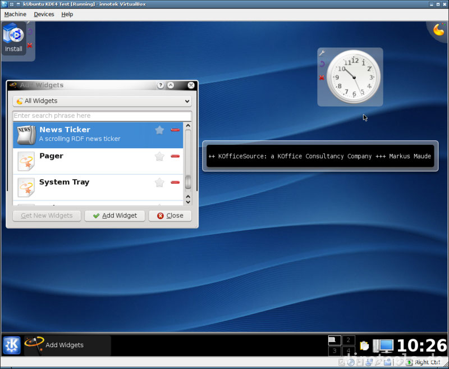The height and width of the screenshot is (369, 449).
Task: Configure the analog clock with its wrench icon
Action: click(322, 53)
